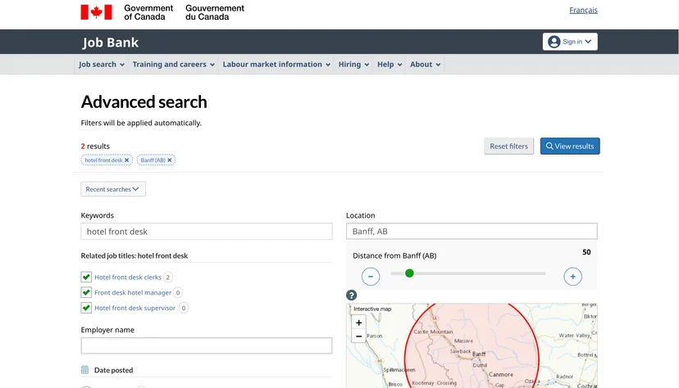
Task: Uncheck Front desk hotel manager checkbox
Action: pos(86,292)
